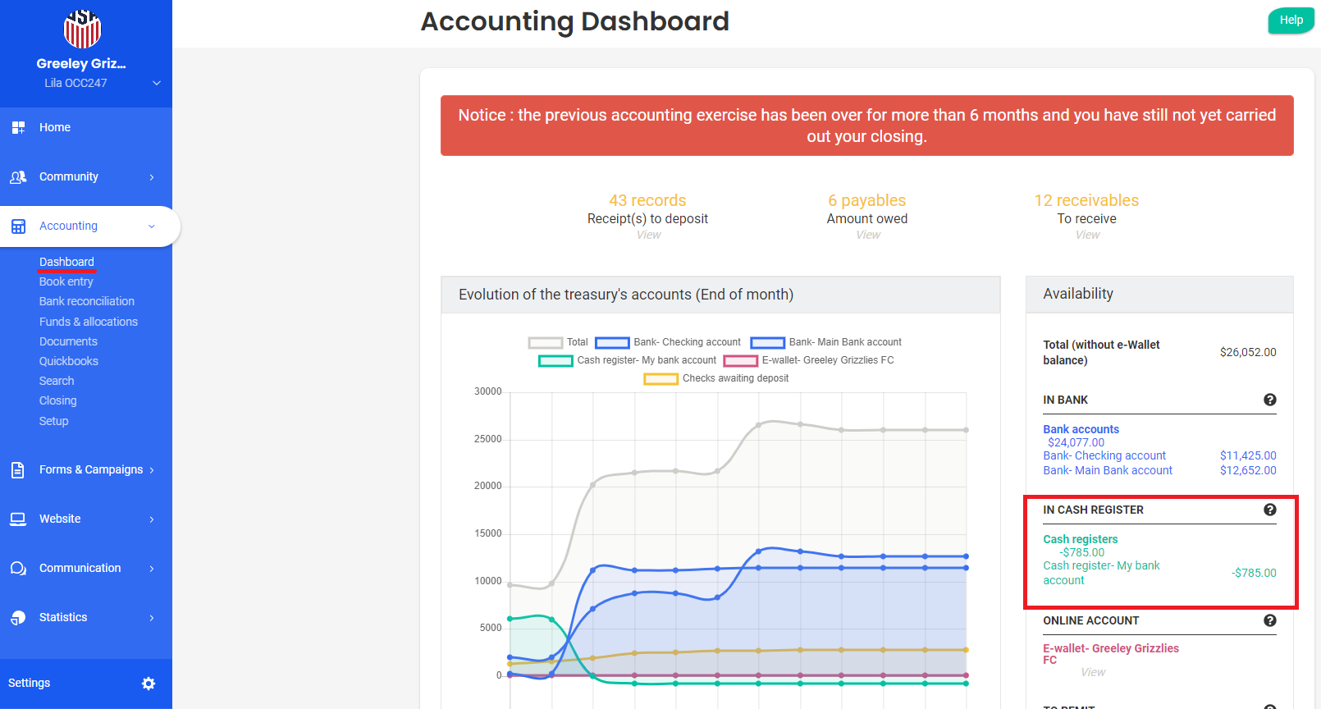Click the Communication chat bubble icon
This screenshot has height=709, width=1321.
point(18,569)
